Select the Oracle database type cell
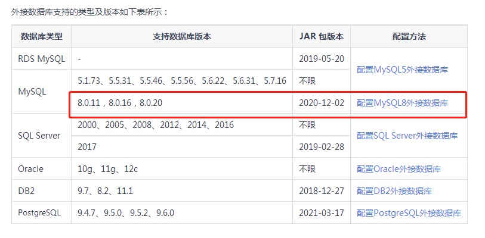 [42, 169]
